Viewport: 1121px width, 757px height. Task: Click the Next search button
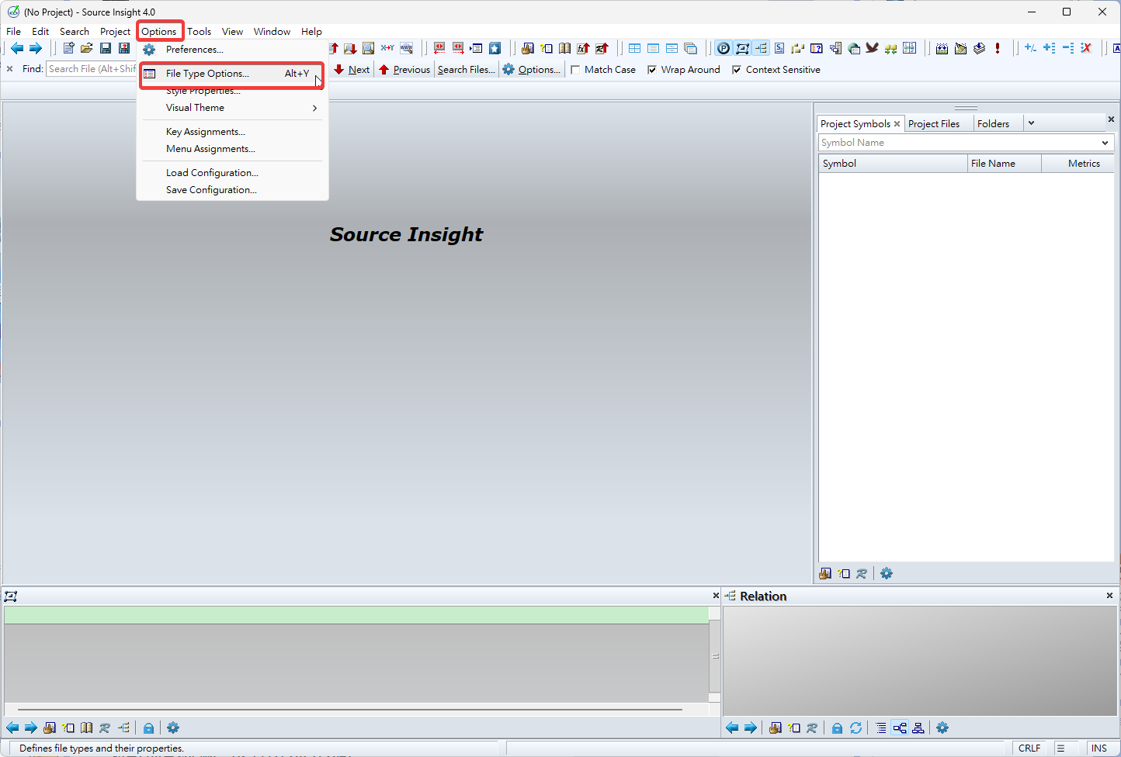coord(352,70)
